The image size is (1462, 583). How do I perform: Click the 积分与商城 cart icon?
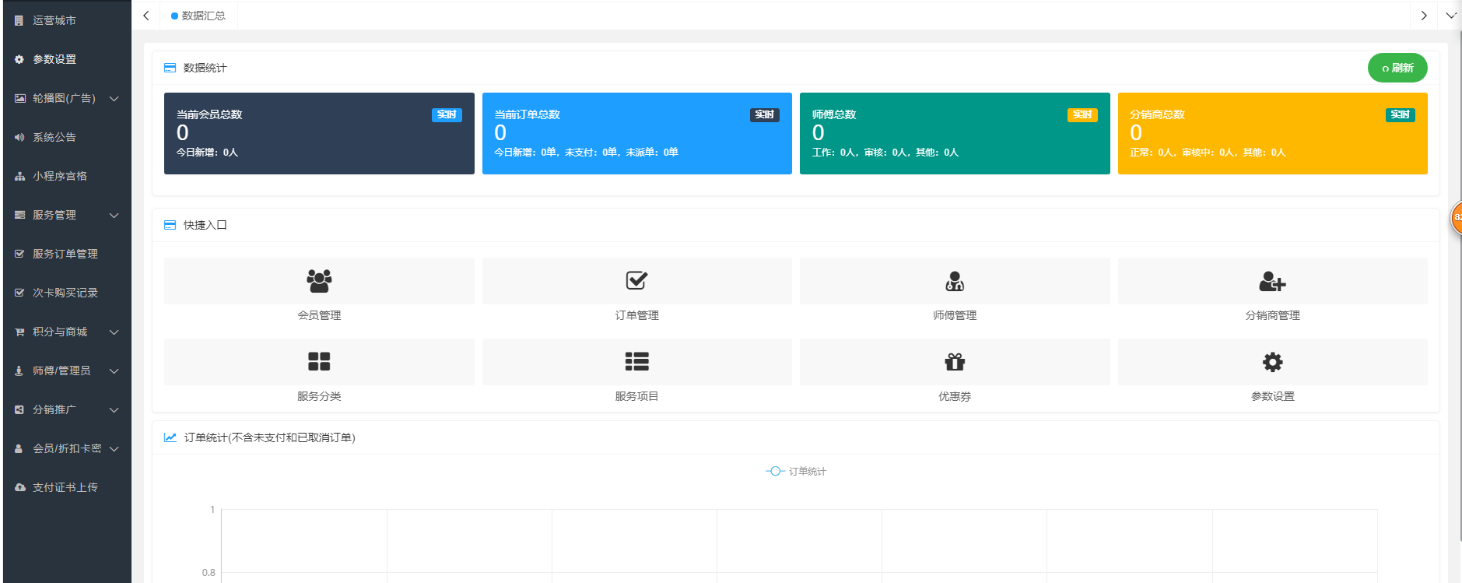[19, 332]
